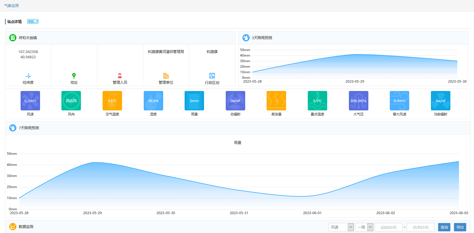Click the 返回 back button
This screenshot has width=474, height=233.
pyautogui.click(x=33, y=21)
